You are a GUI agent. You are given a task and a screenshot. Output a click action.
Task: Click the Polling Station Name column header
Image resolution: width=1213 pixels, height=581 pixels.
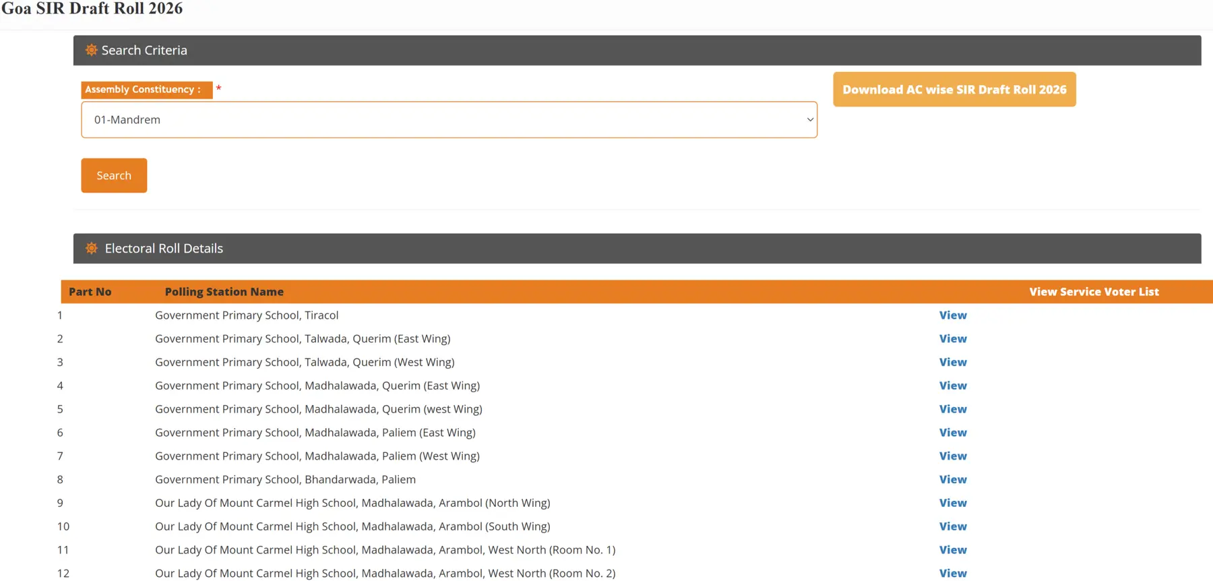[224, 292]
